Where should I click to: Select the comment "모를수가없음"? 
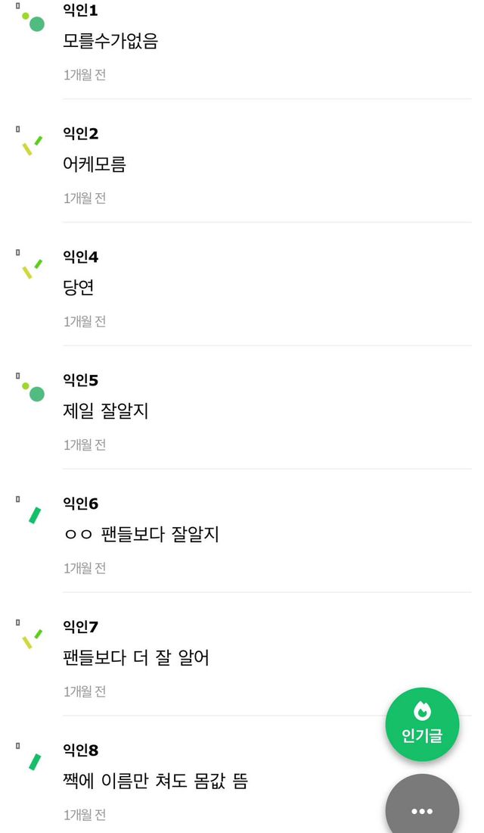point(110,41)
